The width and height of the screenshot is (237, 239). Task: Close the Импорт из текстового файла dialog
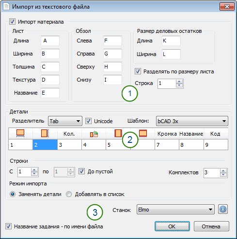[227, 6]
